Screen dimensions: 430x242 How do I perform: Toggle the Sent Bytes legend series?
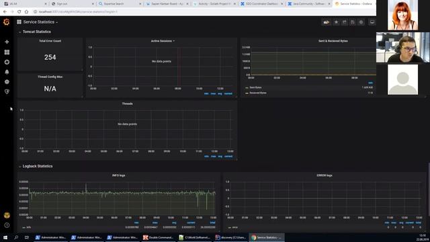[x=255, y=87]
